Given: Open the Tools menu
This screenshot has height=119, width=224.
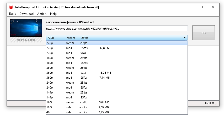Looking at the screenshot, I should tap(12, 14).
